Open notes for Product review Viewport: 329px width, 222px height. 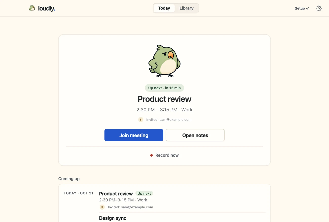tap(195, 135)
